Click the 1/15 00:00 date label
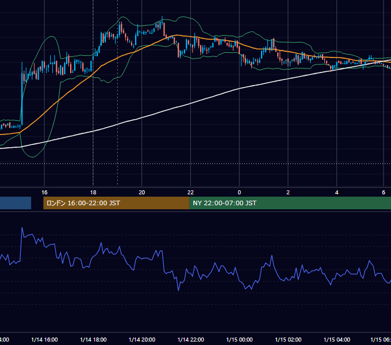Viewport: 391px width, 345px height. pyautogui.click(x=239, y=340)
